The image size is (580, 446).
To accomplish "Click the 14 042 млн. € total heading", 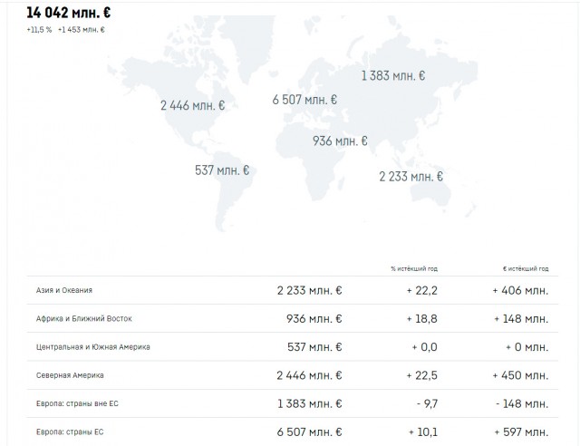I will (x=69, y=13).
